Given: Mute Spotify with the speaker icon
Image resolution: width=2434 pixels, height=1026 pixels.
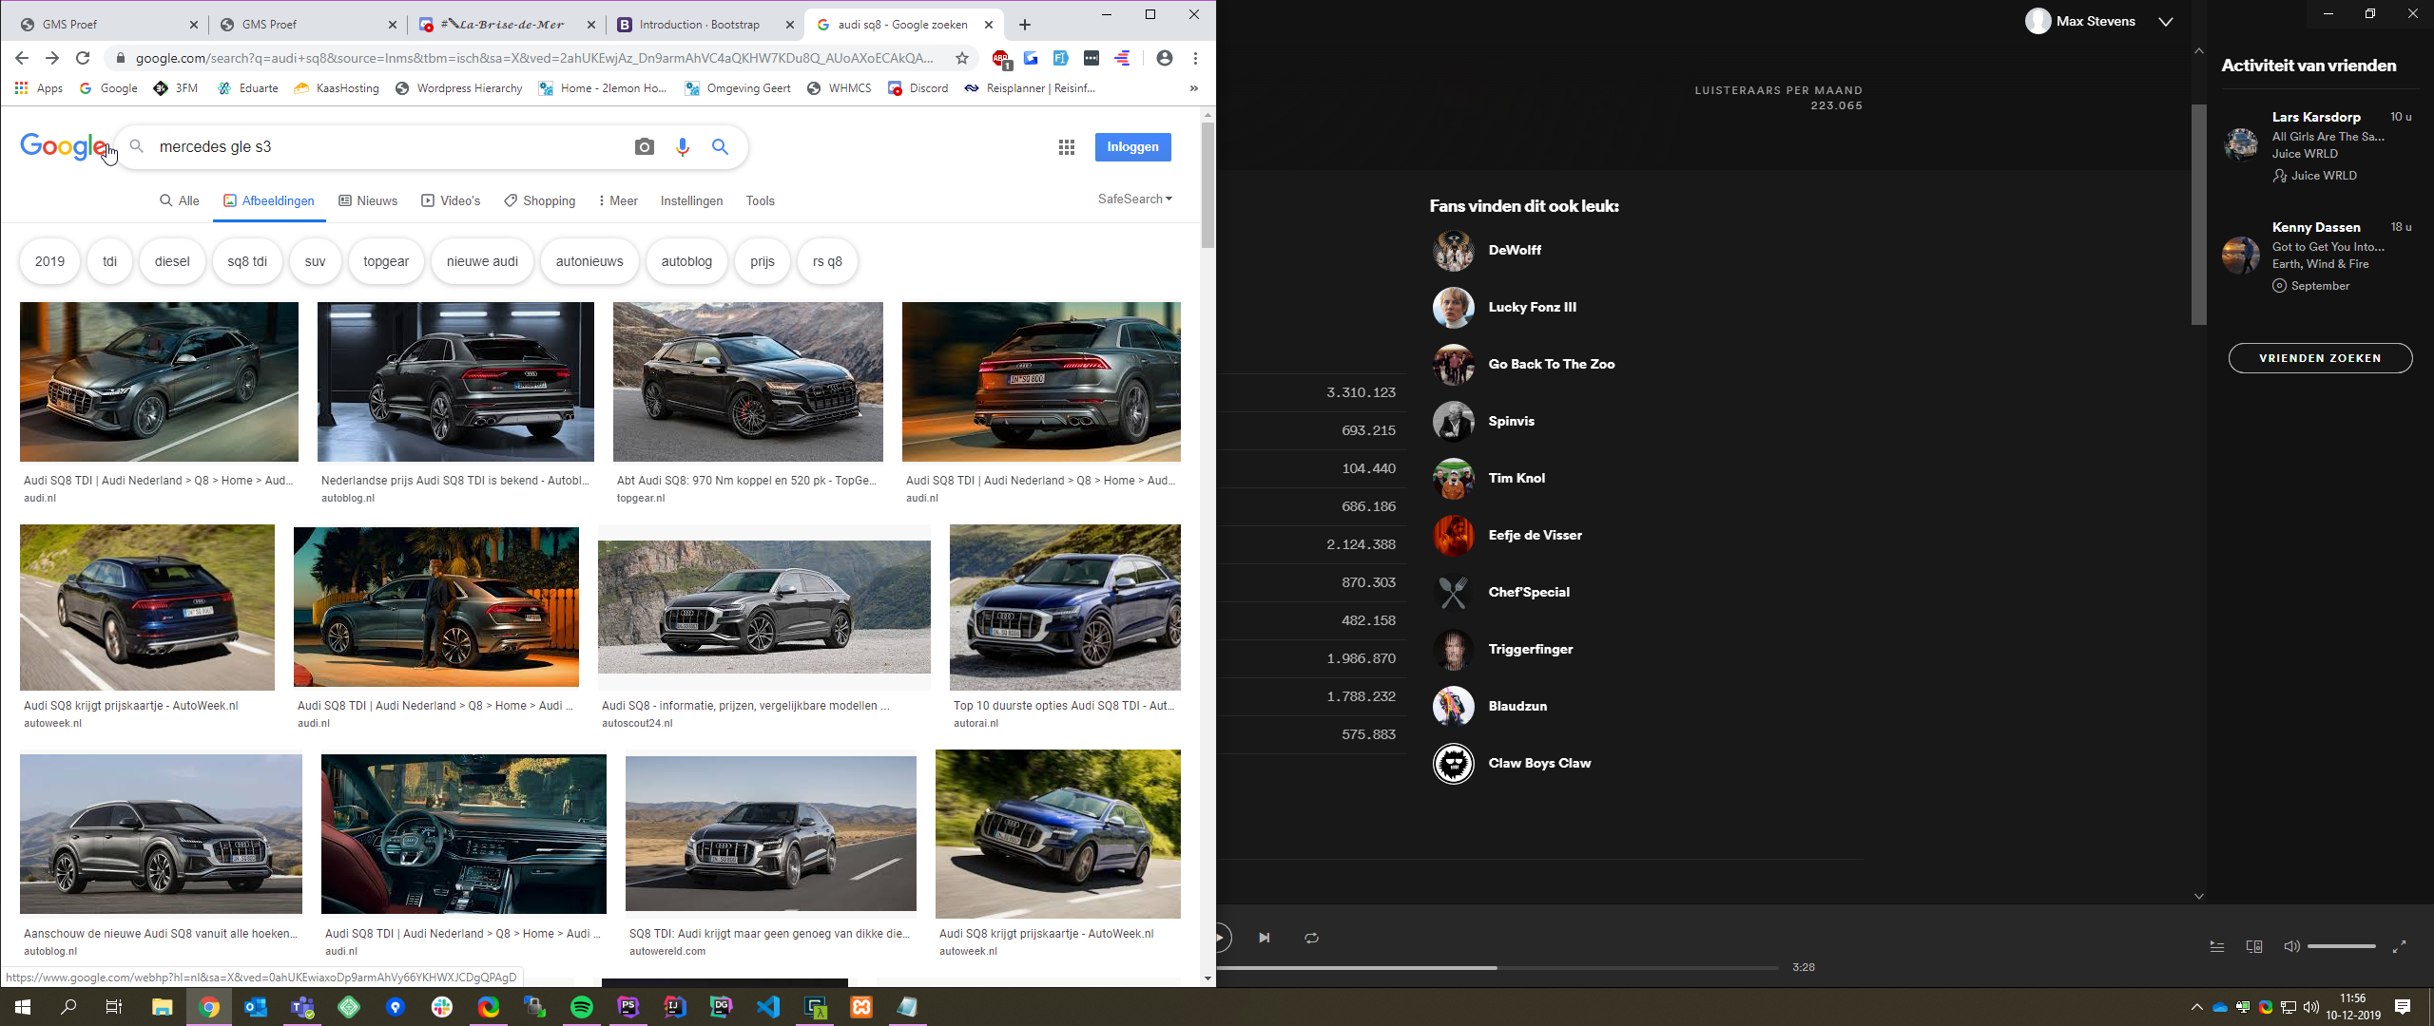Looking at the screenshot, I should [x=2291, y=946].
